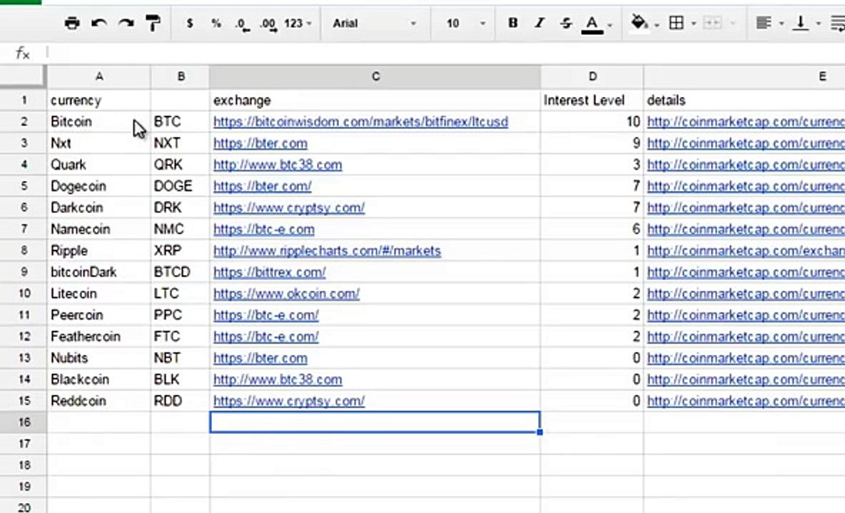Click the Redo arrow icon
Screen dimensions: 845x513
126,24
